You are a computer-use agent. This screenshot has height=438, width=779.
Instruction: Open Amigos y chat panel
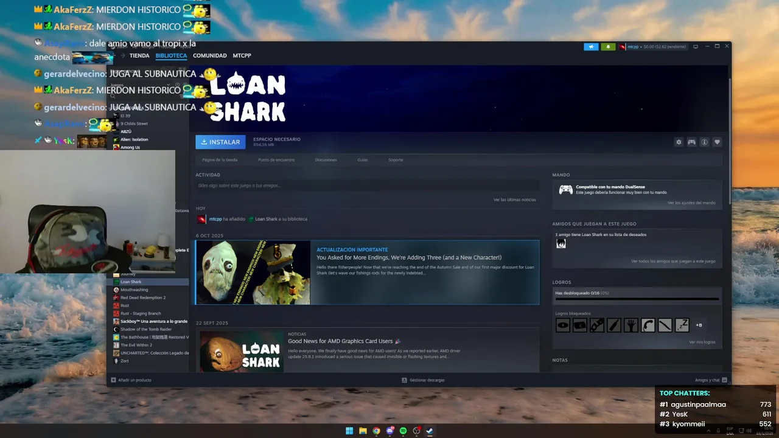click(x=711, y=380)
